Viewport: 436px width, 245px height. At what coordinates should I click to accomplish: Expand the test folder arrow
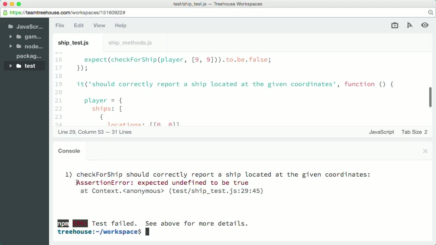11,66
